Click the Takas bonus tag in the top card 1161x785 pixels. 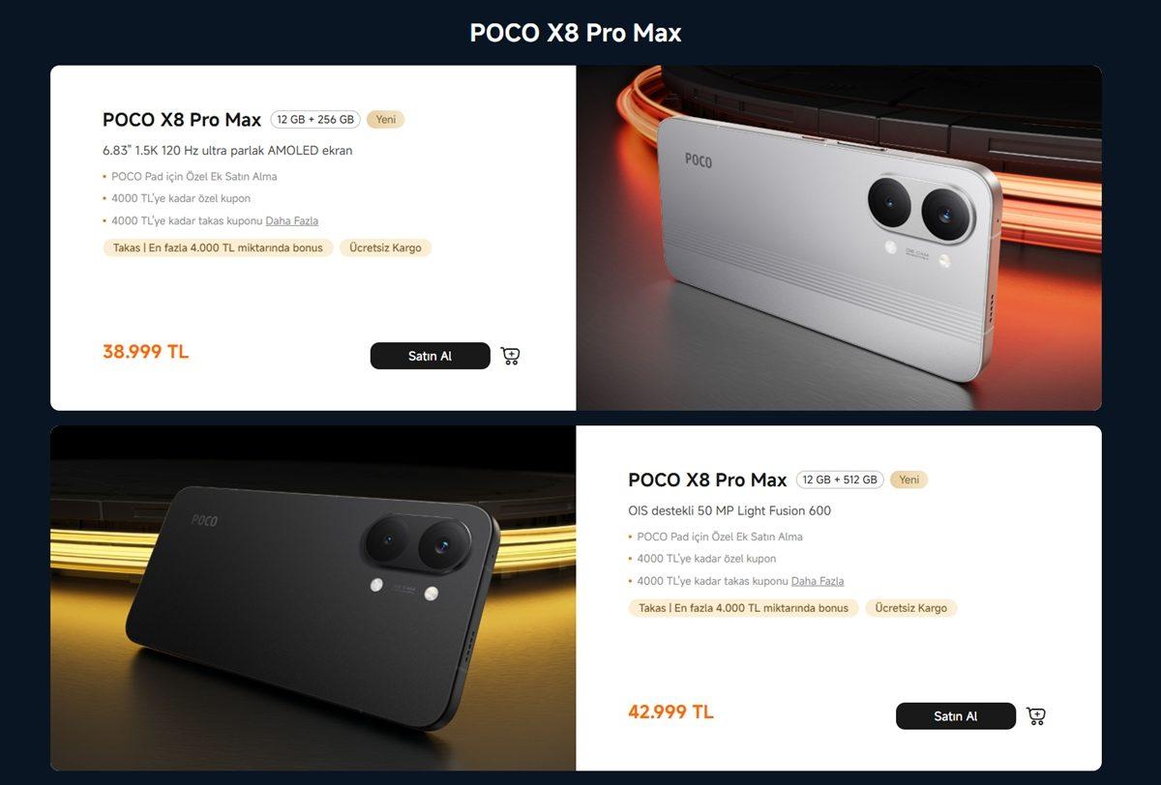click(218, 247)
